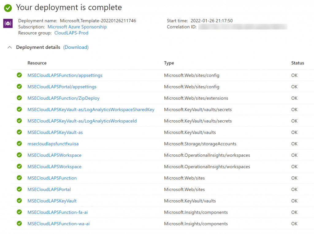
Task: Open the LogAnalyticsWorkspaceId secret resource
Action: click(x=82, y=121)
